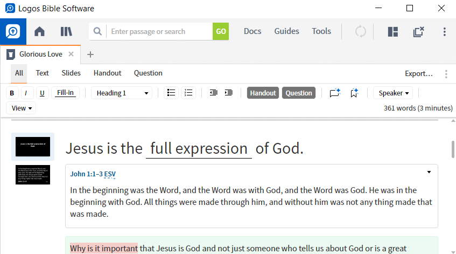
Task: Select the title slide thumbnail
Action: click(33, 147)
